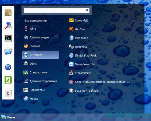
Task: Select the highlighted Интернет category
Action: point(40,55)
